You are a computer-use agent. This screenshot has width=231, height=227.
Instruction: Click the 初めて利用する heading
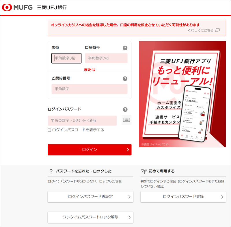(162, 171)
